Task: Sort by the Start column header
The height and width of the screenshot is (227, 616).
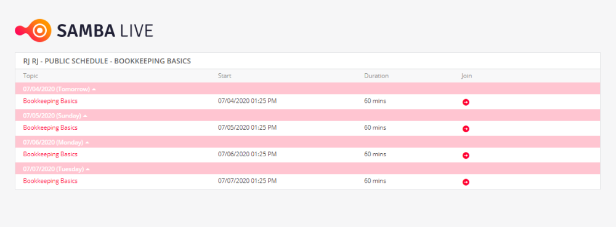Action: (x=225, y=76)
